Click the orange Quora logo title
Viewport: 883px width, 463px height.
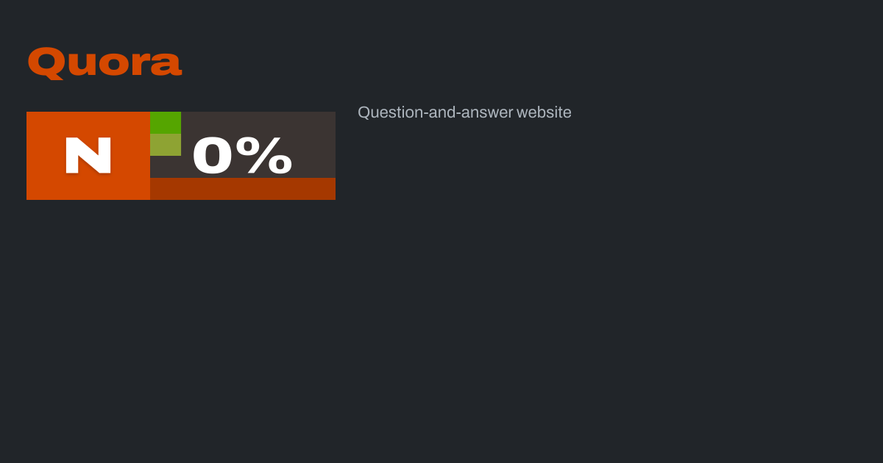[104, 63]
